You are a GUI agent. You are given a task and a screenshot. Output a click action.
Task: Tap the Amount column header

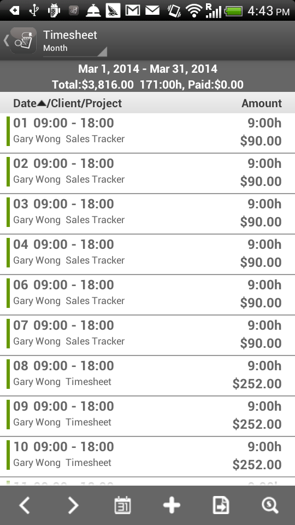[262, 103]
